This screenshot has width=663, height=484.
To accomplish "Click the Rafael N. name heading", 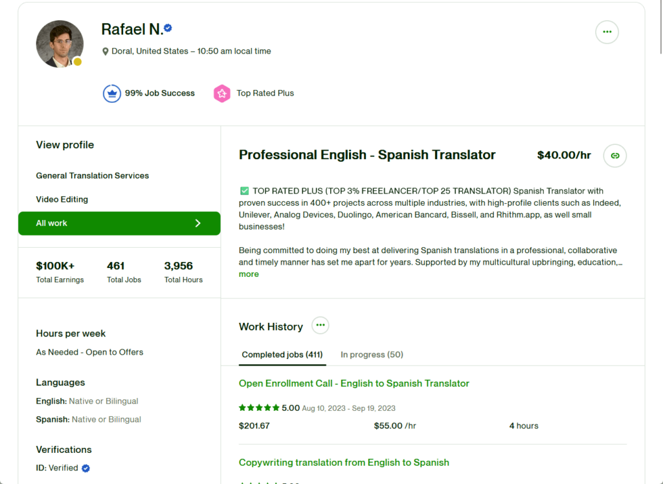I will [x=132, y=29].
